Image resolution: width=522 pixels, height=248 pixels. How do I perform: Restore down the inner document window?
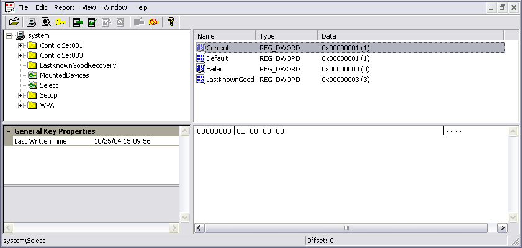(502, 7)
